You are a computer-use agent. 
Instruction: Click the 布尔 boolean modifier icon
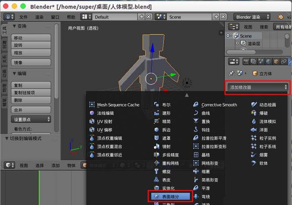tap(157, 105)
